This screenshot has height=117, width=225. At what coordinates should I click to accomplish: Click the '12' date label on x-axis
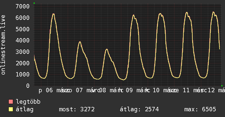pyautogui.click(x=211, y=90)
